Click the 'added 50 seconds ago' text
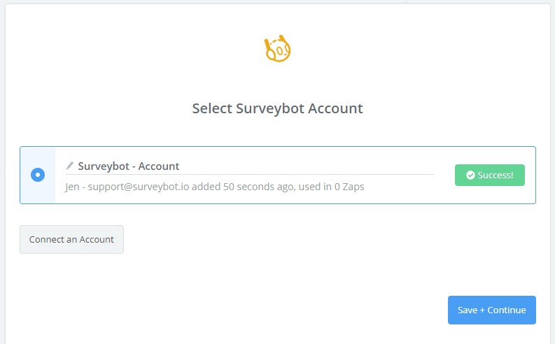 (x=243, y=186)
